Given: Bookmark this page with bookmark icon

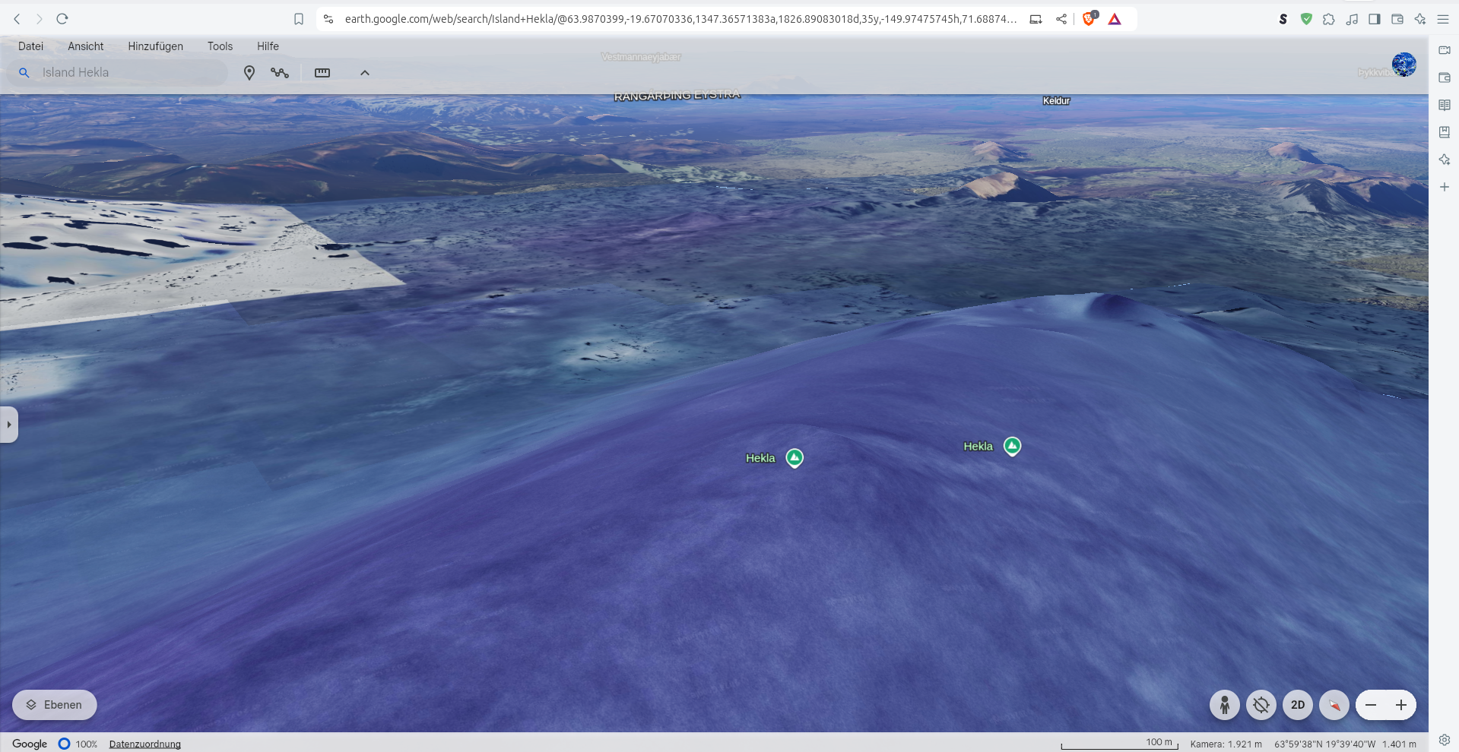Looking at the screenshot, I should pyautogui.click(x=299, y=19).
